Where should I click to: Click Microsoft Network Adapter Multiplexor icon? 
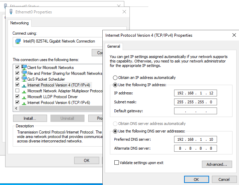pos(24,91)
